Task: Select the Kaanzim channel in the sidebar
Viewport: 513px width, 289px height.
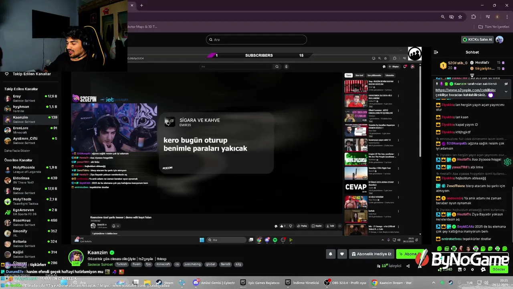Action: click(x=31, y=119)
